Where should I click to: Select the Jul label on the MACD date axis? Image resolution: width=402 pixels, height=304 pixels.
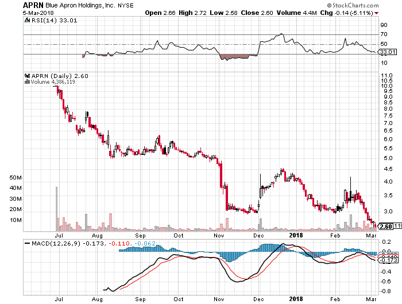point(59,298)
